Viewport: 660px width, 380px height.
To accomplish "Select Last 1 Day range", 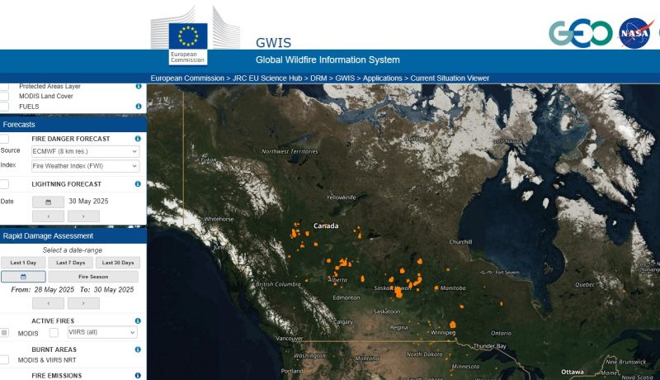I will point(23,263).
